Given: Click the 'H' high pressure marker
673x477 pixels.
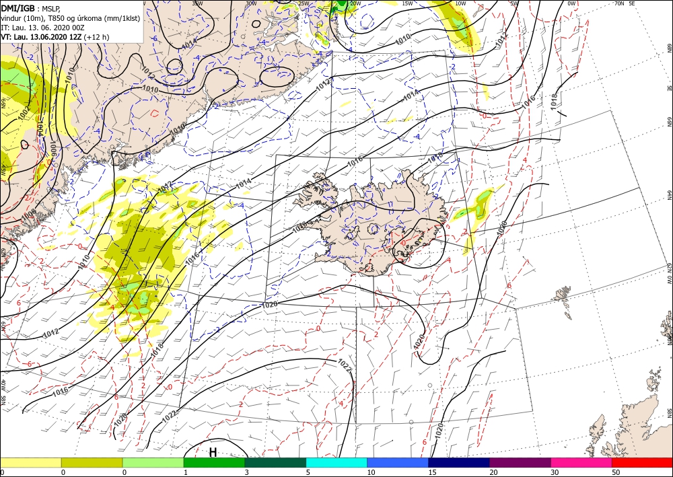Looking at the screenshot, I should [x=213, y=452].
